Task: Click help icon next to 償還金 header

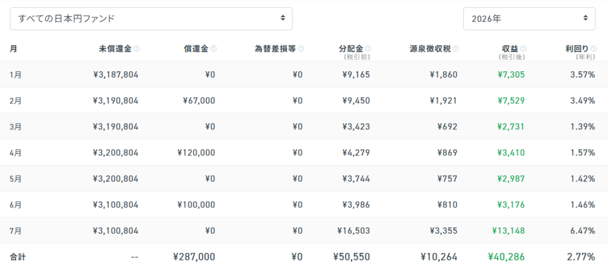Action: (x=214, y=49)
